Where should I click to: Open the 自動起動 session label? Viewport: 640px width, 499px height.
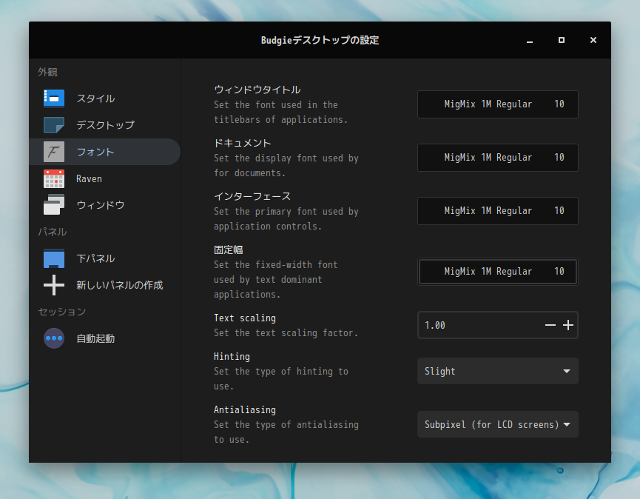click(x=95, y=338)
